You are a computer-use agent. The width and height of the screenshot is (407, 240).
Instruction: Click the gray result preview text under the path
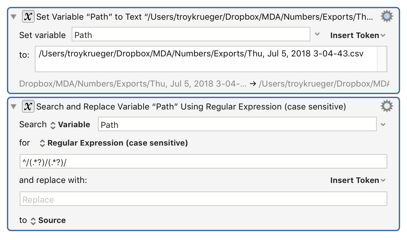coord(204,84)
